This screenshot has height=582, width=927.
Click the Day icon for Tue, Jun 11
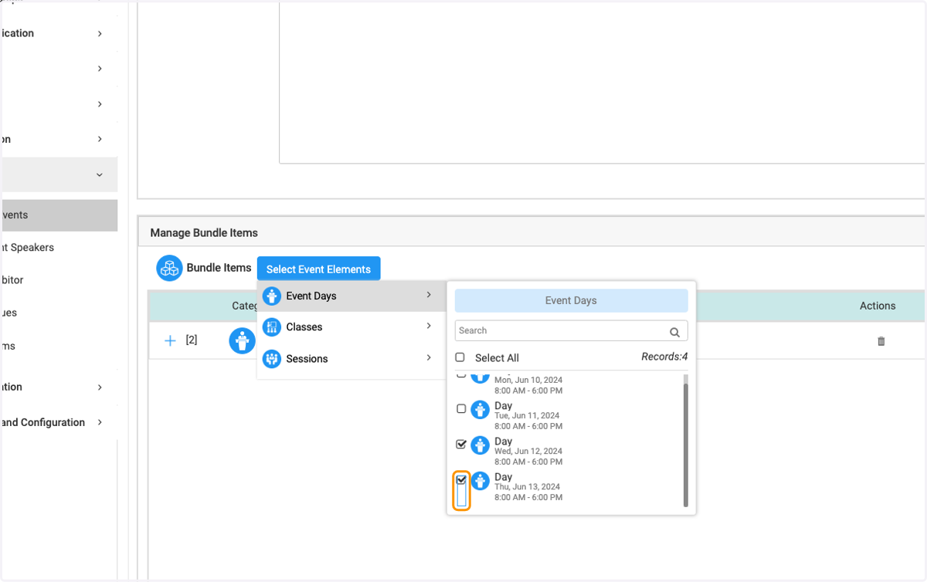pos(480,409)
